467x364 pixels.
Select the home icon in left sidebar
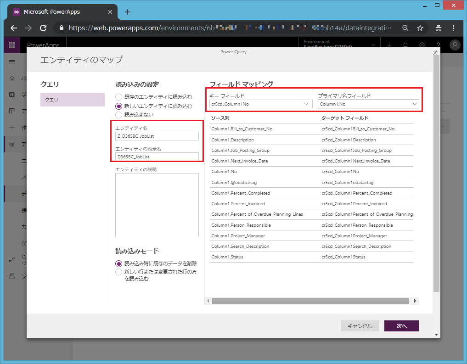[12, 78]
